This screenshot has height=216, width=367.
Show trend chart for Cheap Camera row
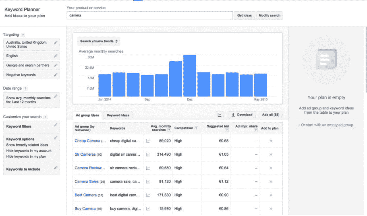pyautogui.click(x=148, y=141)
